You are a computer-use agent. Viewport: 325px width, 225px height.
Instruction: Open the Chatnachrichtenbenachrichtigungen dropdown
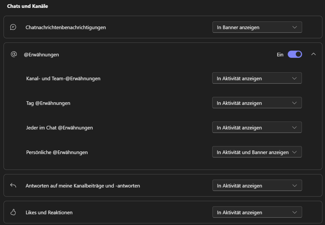coord(257,27)
